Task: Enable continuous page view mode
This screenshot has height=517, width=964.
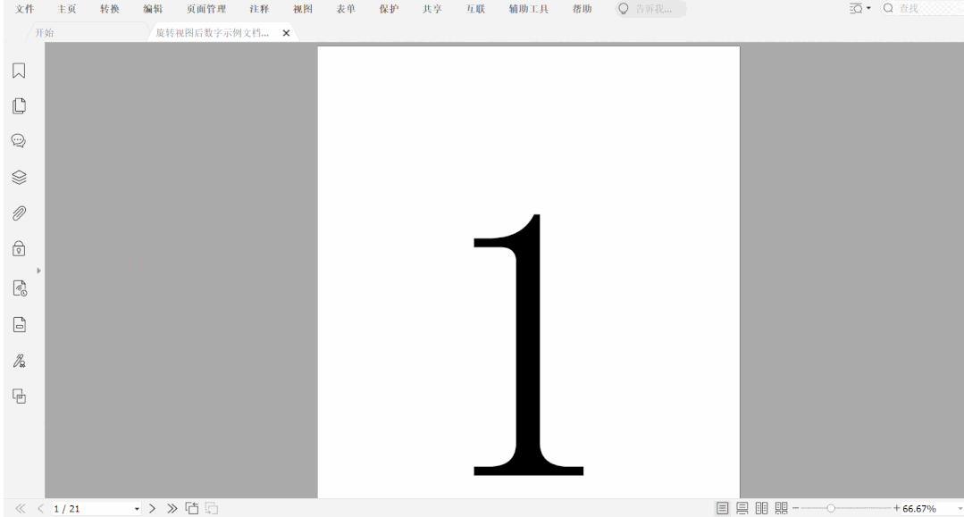Action: (742, 508)
